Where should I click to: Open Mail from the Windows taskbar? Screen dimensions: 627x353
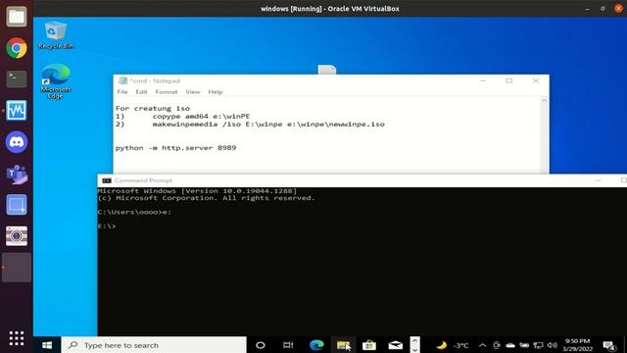point(396,345)
